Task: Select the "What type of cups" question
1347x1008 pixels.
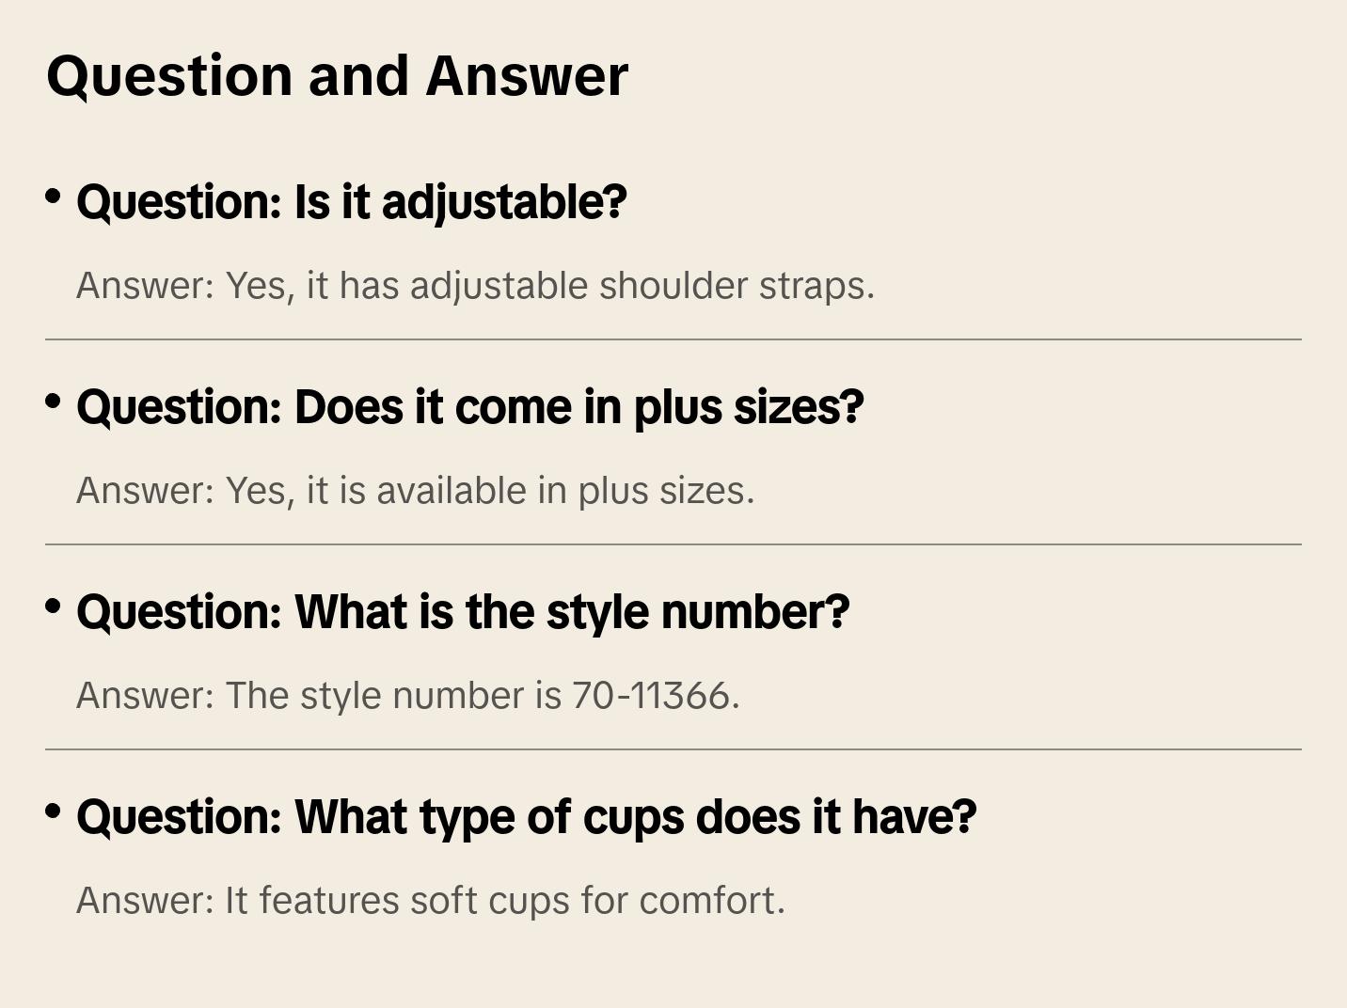Action: (x=526, y=817)
